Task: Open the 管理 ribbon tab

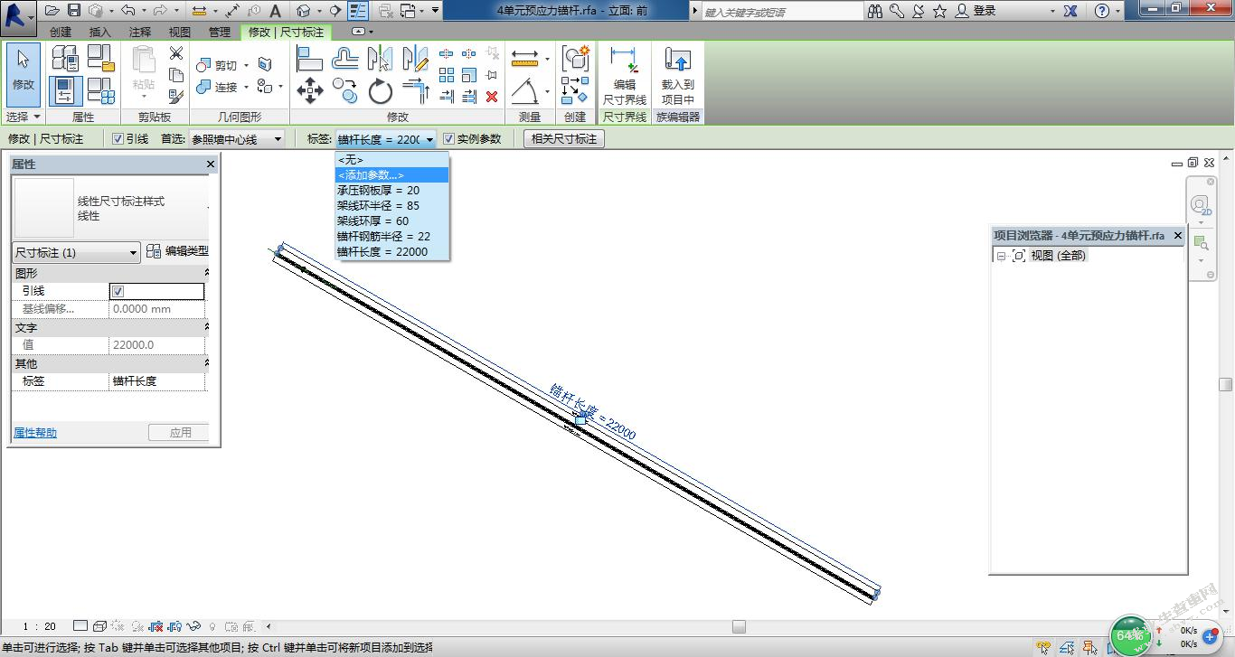Action: (x=220, y=32)
